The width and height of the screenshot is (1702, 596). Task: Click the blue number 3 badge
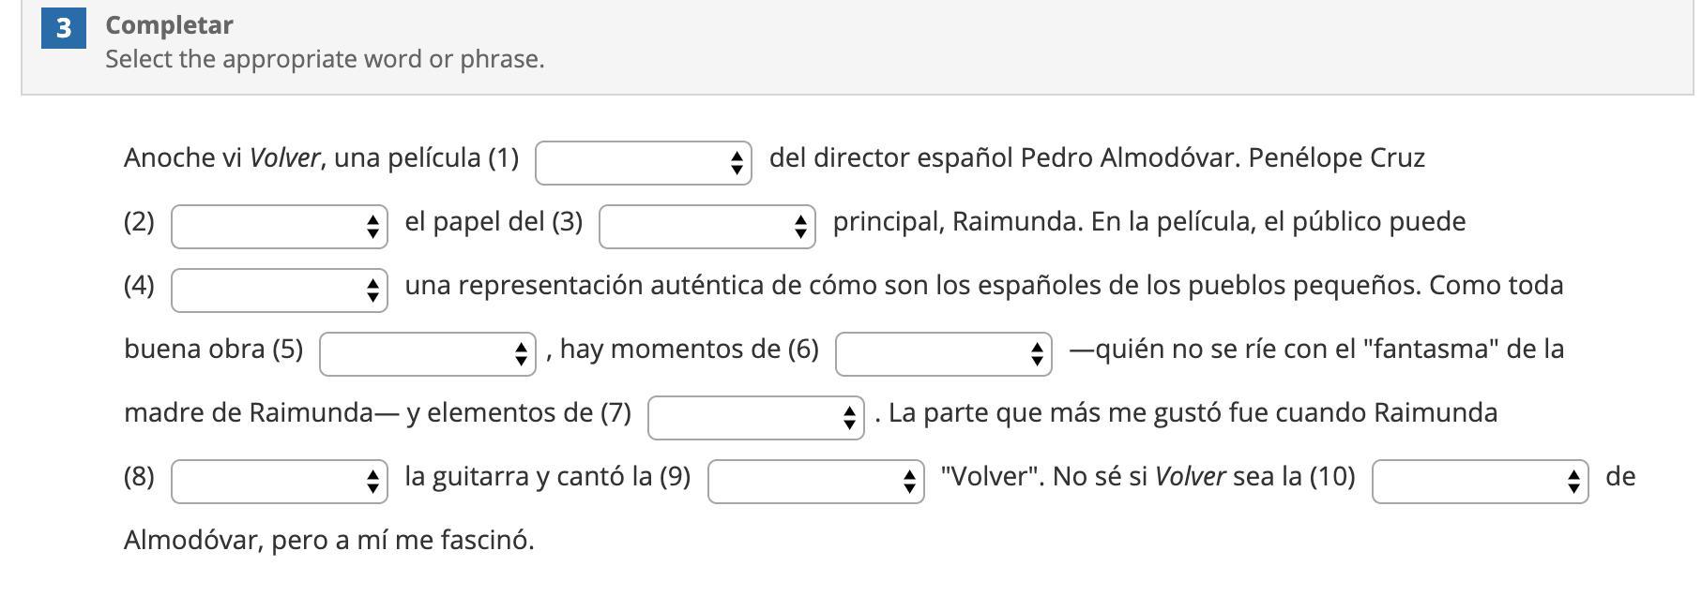(x=64, y=29)
